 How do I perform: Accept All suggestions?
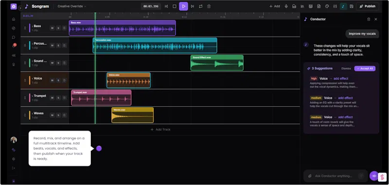point(365,69)
